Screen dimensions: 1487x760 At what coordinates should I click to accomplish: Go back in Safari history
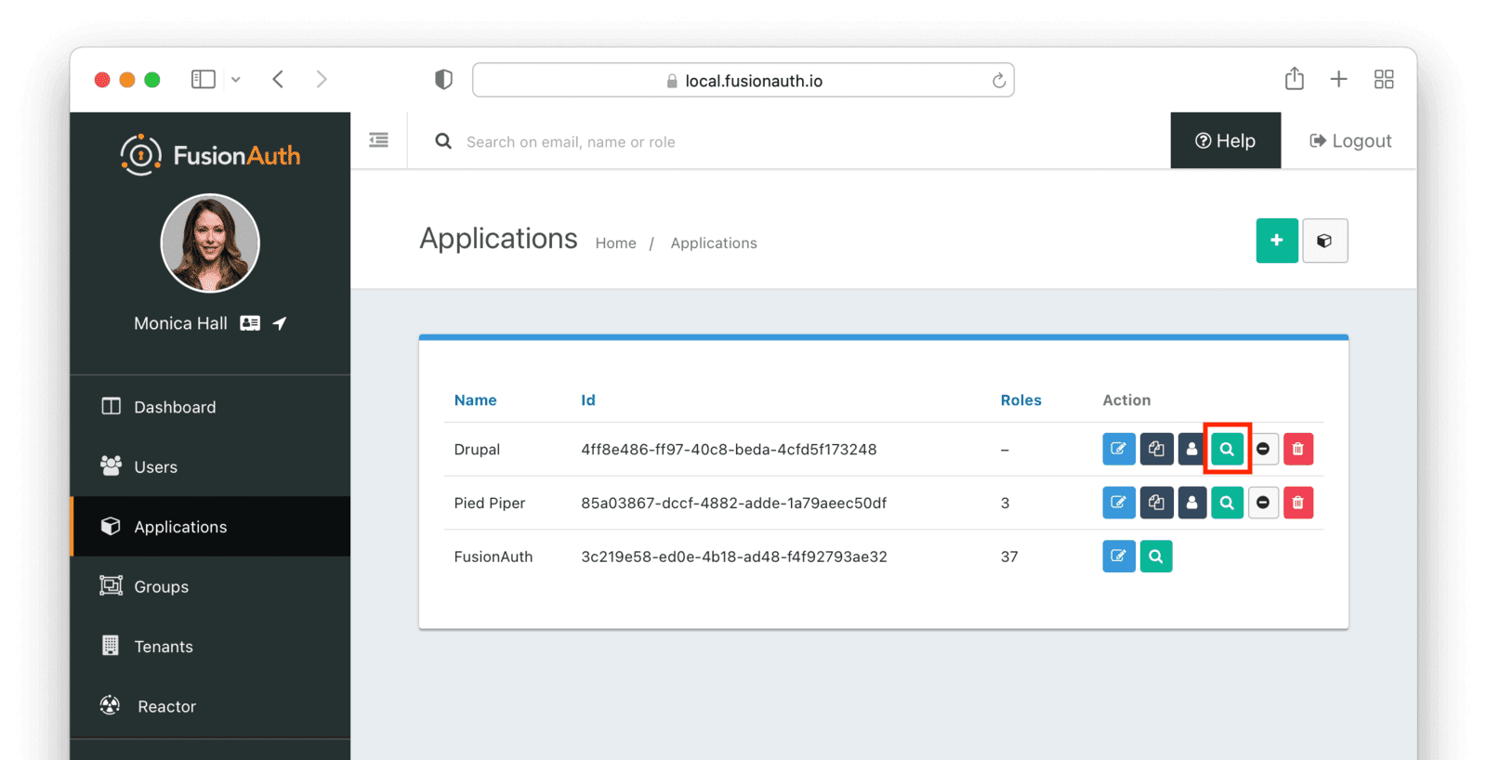coord(278,80)
